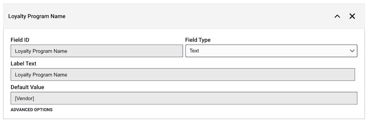This screenshot has height=123, width=368.
Task: Expand ADVANCED OPTIONS section
Action: tap(32, 110)
